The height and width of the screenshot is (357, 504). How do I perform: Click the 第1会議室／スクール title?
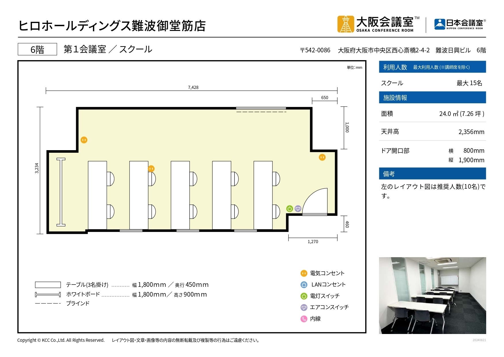(x=108, y=49)
